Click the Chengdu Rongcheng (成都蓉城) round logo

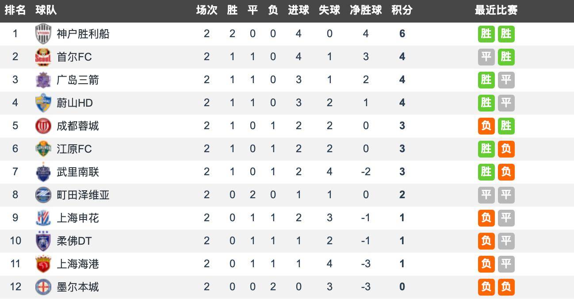point(43,126)
